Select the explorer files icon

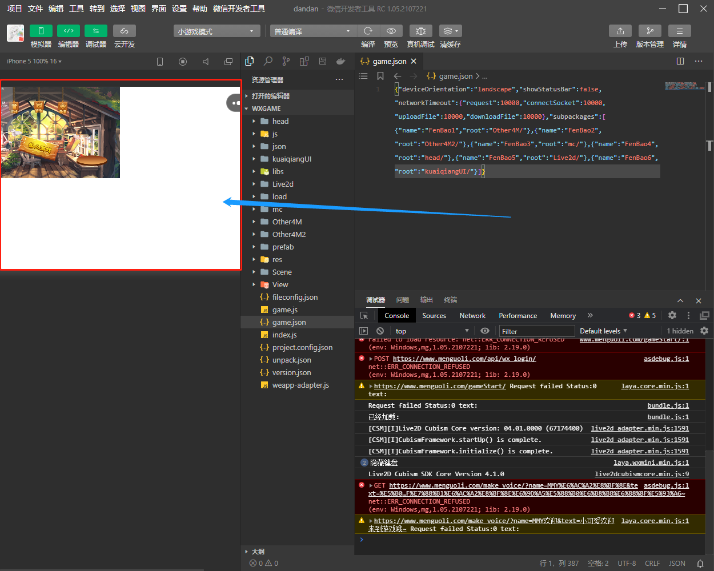(x=250, y=61)
